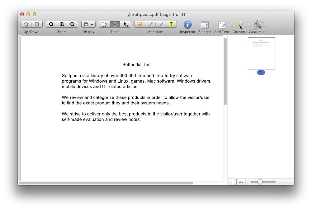312x210 pixels.
Task: Select the annotation select tool
Action: pyautogui.click(x=125, y=24)
